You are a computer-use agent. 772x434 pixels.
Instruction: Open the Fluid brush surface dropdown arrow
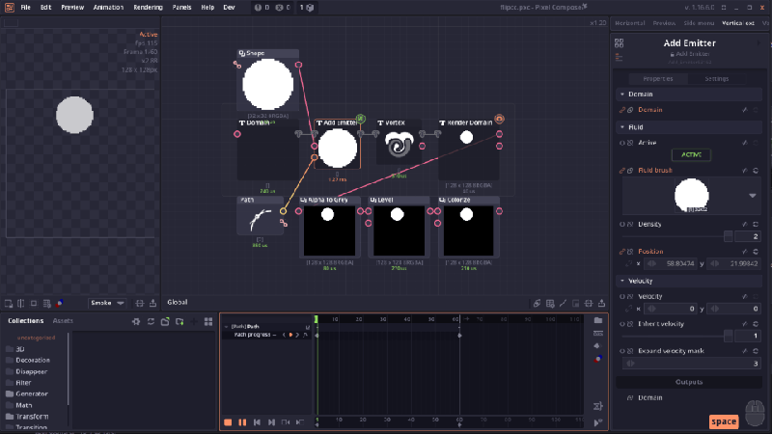pos(753,196)
